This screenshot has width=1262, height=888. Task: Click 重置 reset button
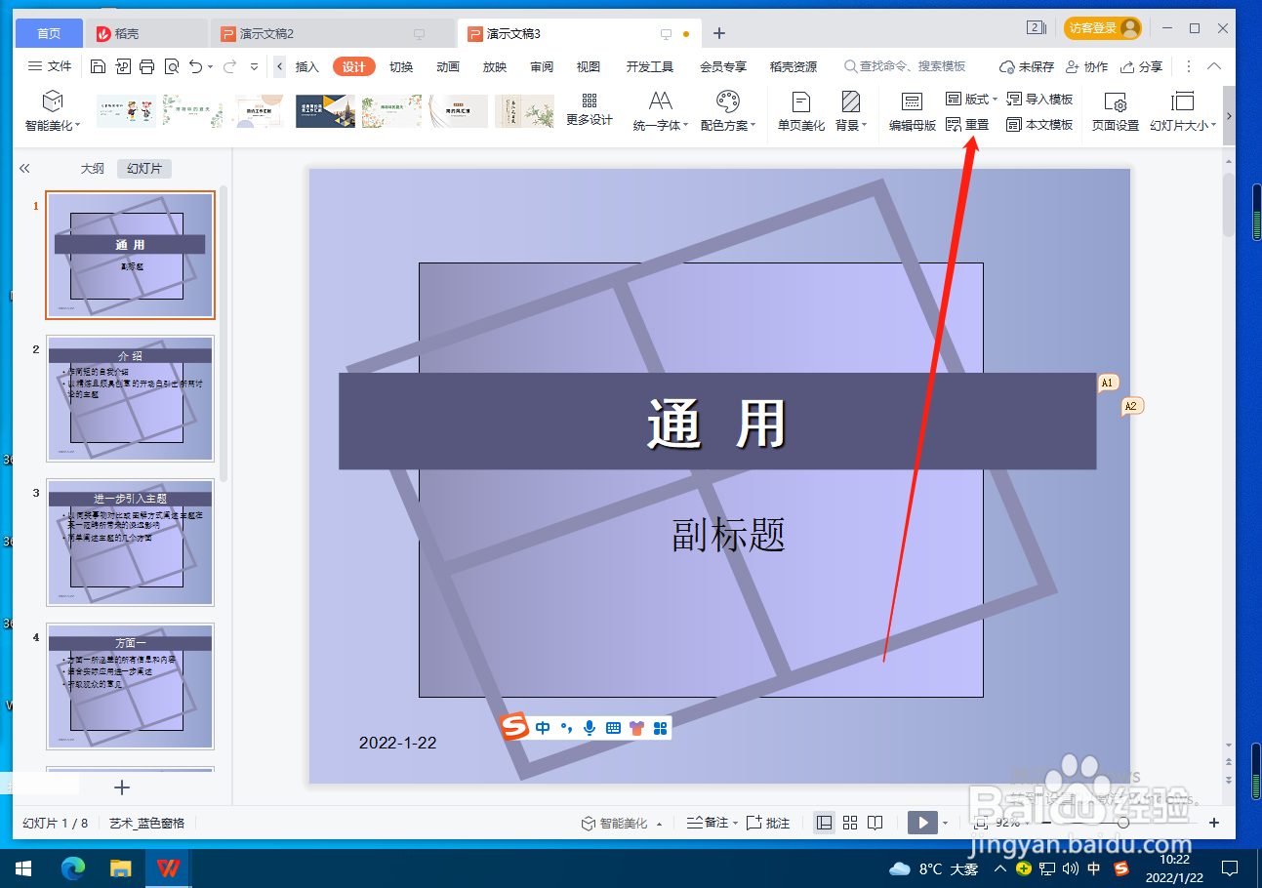(x=967, y=125)
